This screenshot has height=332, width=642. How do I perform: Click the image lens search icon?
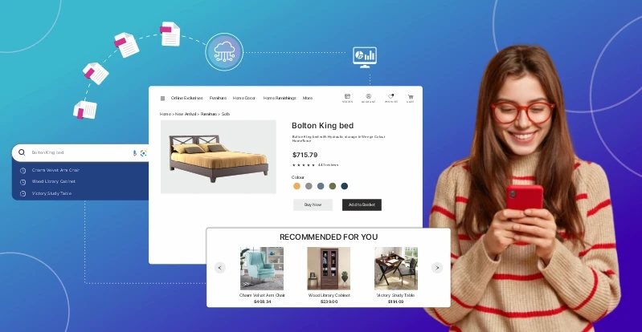point(143,152)
